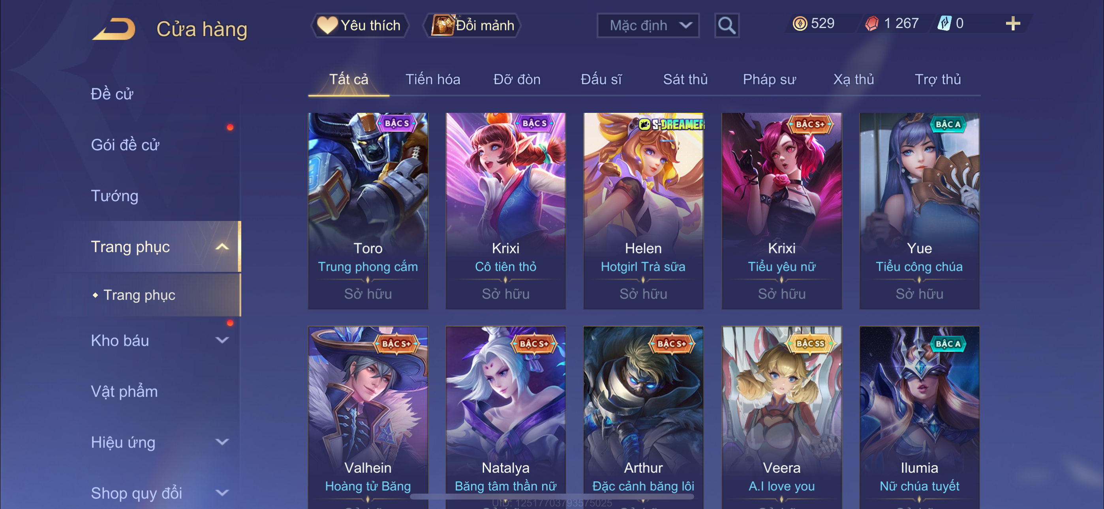
Task: Expand the Hiệu ứng sidebar section
Action: pyautogui.click(x=222, y=442)
